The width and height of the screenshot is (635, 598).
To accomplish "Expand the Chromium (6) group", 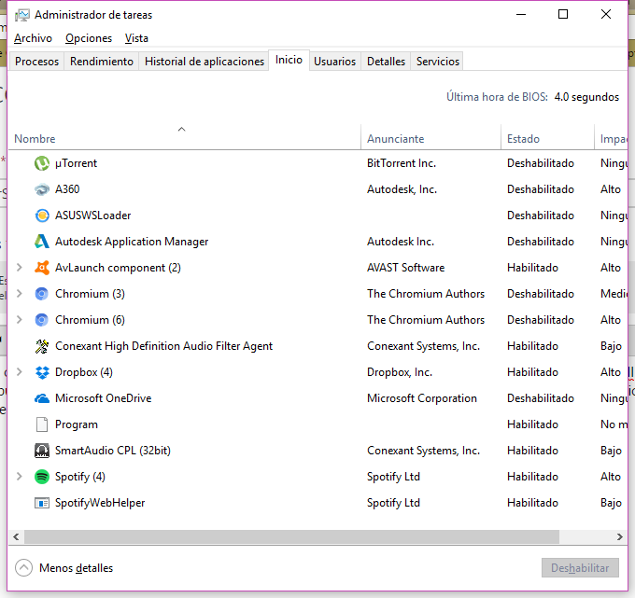I will click(19, 320).
